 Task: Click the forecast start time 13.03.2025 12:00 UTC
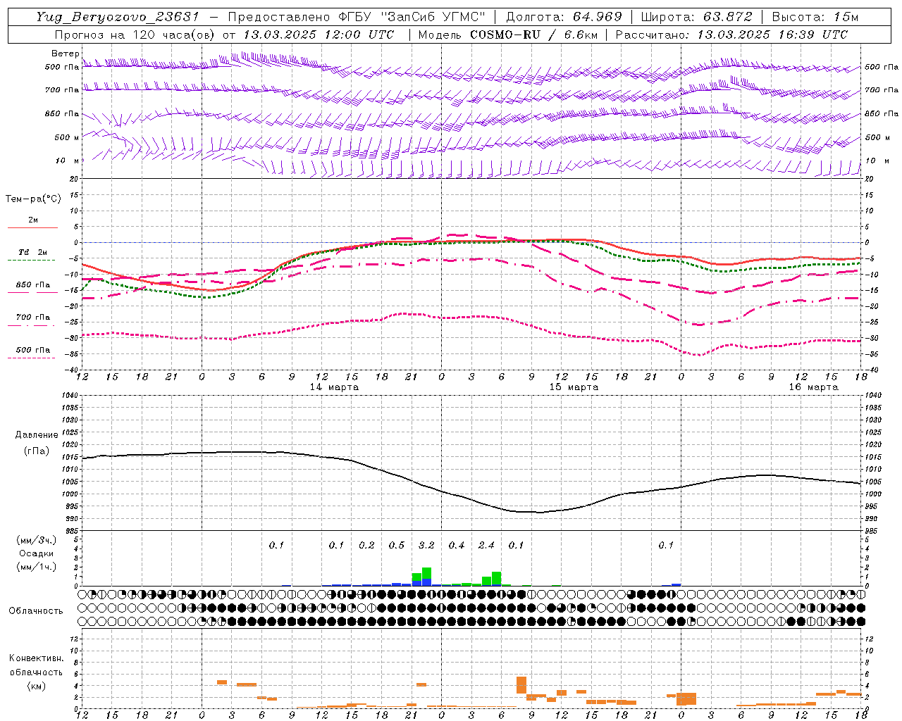coord(319,35)
